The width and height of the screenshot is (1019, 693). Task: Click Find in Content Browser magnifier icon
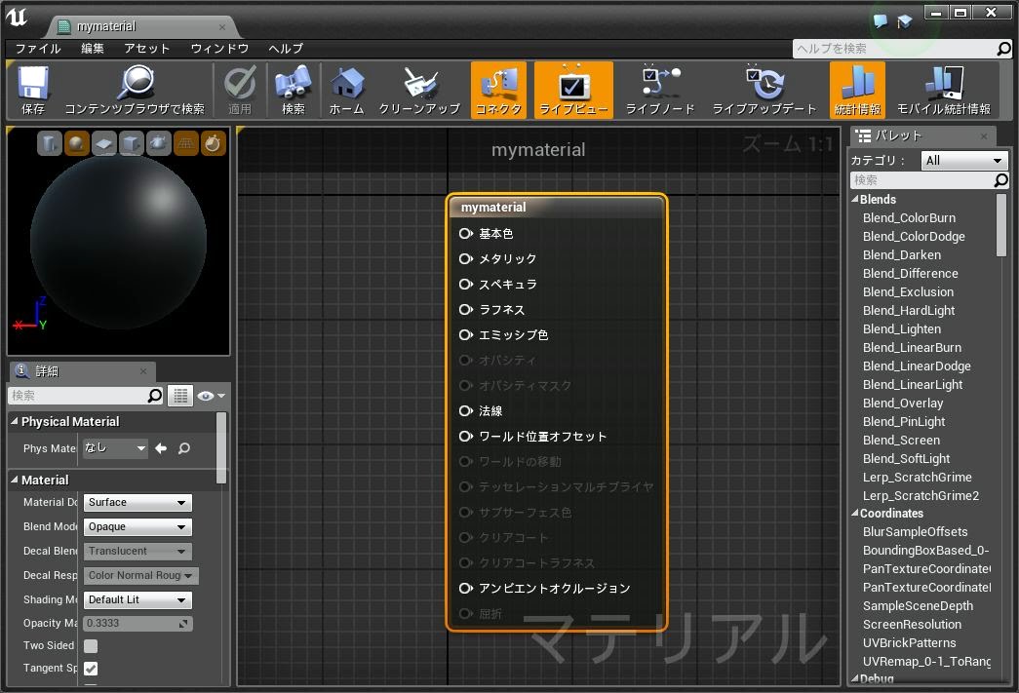pyautogui.click(x=135, y=85)
